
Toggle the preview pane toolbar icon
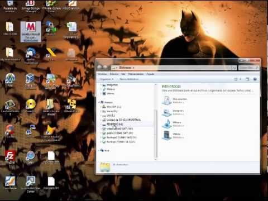click(247, 79)
